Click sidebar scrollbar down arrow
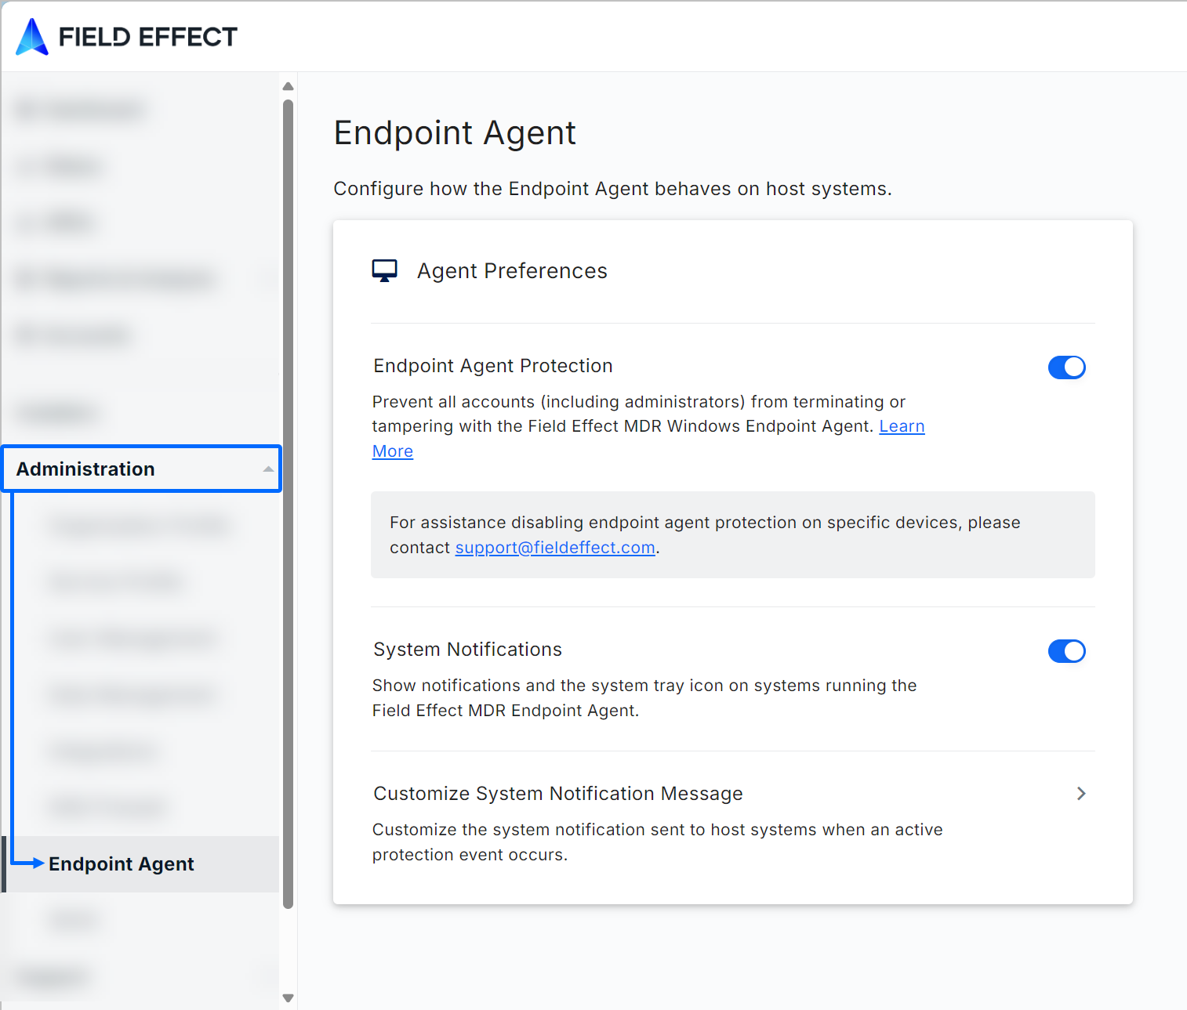 coord(288,998)
